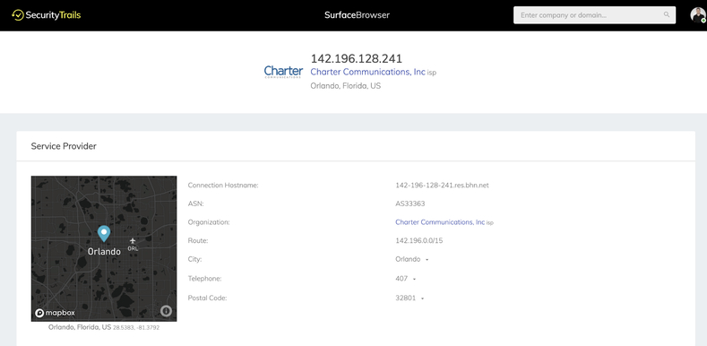This screenshot has width=707, height=346.
Task: Focus the company or domain search field
Action: click(594, 15)
